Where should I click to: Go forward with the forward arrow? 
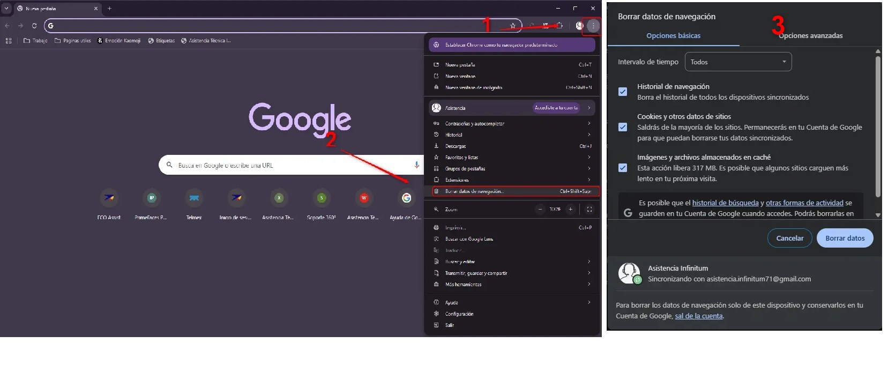pyautogui.click(x=20, y=26)
